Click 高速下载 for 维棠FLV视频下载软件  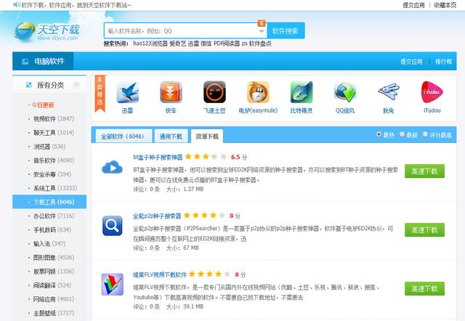point(424,288)
